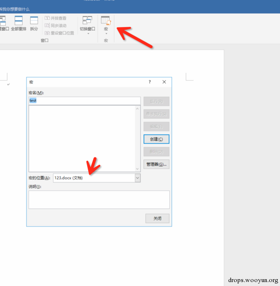
Task: Click the 切换窗口 switch windows icon
Action: [88, 20]
